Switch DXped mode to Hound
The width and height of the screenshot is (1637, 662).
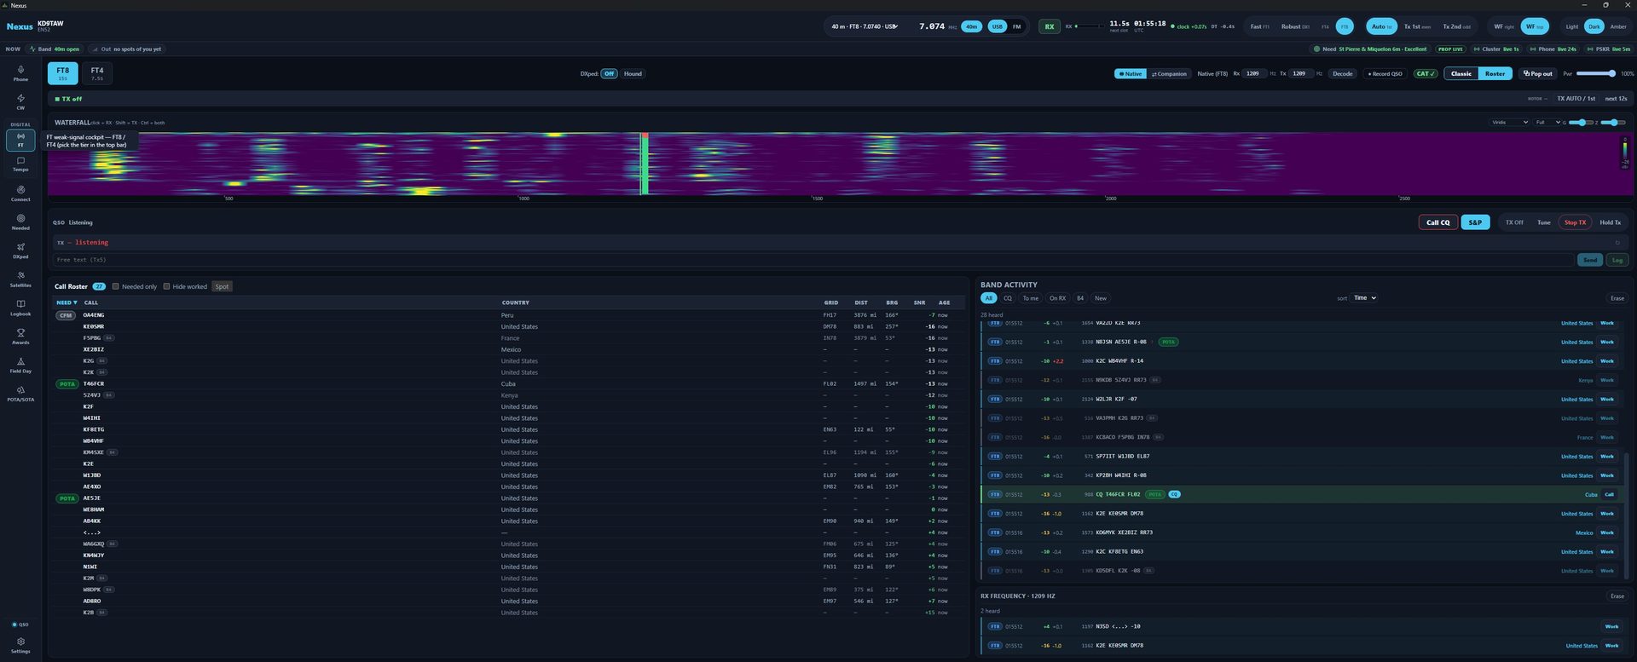click(x=633, y=73)
